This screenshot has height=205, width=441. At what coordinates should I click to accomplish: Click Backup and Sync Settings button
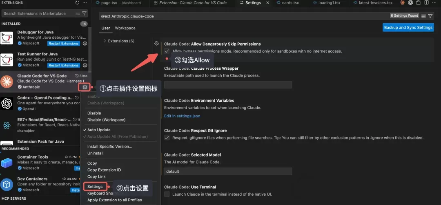pos(408,28)
